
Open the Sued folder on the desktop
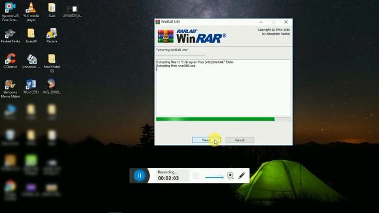click(x=52, y=10)
